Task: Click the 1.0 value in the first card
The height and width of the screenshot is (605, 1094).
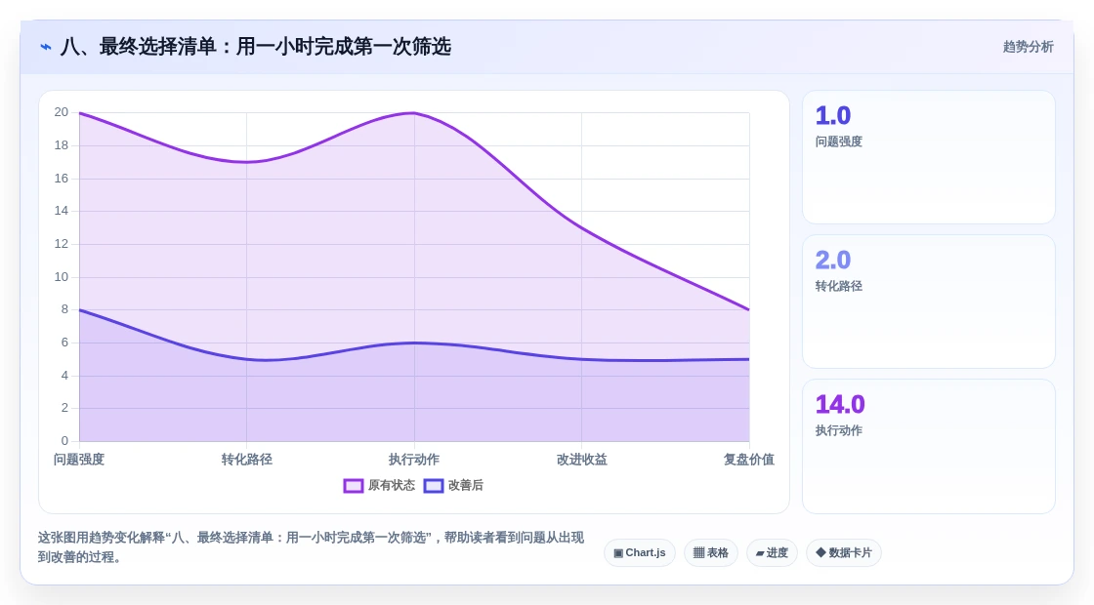Action: (x=833, y=116)
